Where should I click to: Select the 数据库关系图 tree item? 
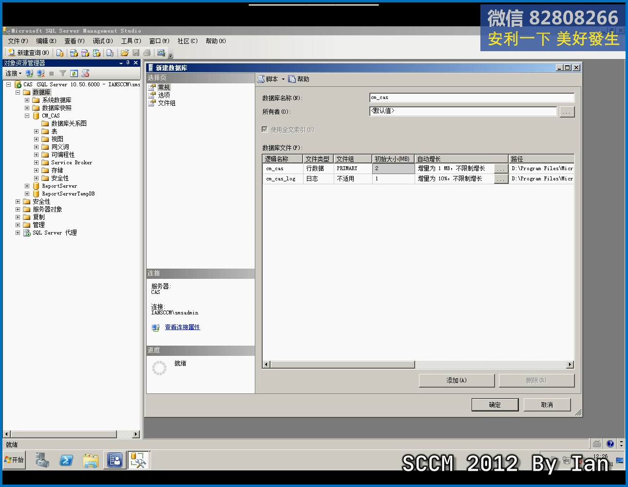[x=69, y=123]
